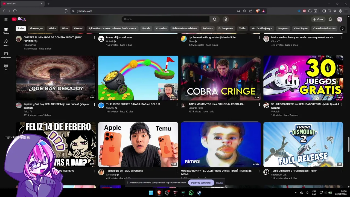Open the YouTube guide hamburger menu
350x197 pixels.
[6, 19]
